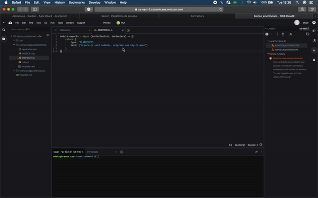
Task: Collapse the Local Functions section
Action: pyautogui.click(x=268, y=41)
